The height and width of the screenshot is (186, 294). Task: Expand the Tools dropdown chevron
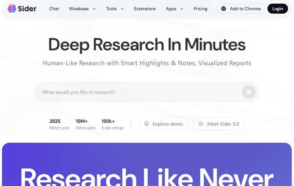122,9
